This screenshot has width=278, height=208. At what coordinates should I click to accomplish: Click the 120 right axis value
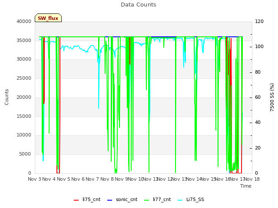pos(259,21)
